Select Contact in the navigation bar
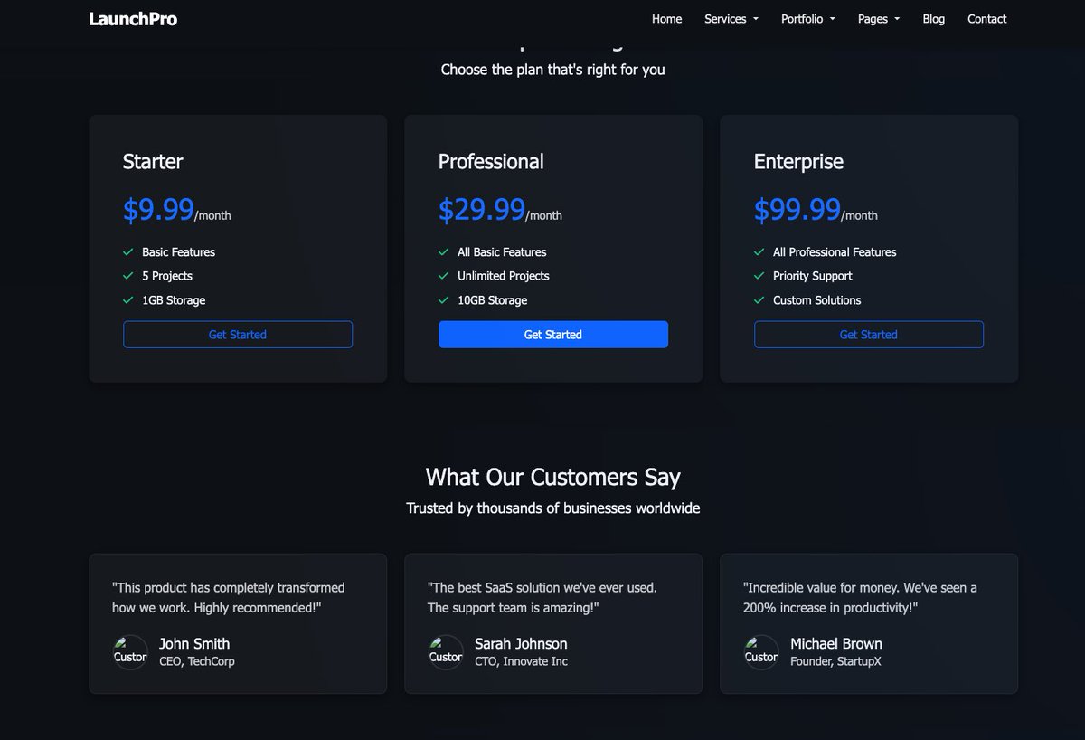This screenshot has height=740, width=1085. (x=986, y=18)
